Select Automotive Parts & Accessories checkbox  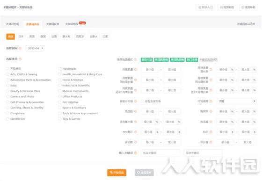pyautogui.click(x=7, y=80)
